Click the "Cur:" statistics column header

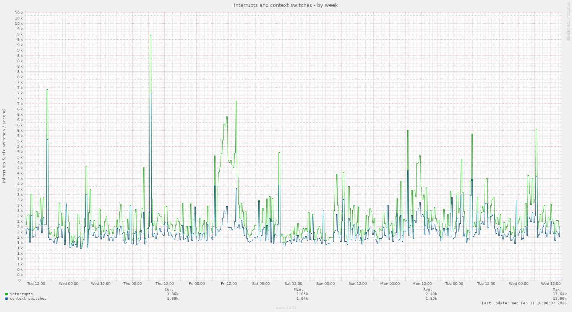[x=169, y=289]
